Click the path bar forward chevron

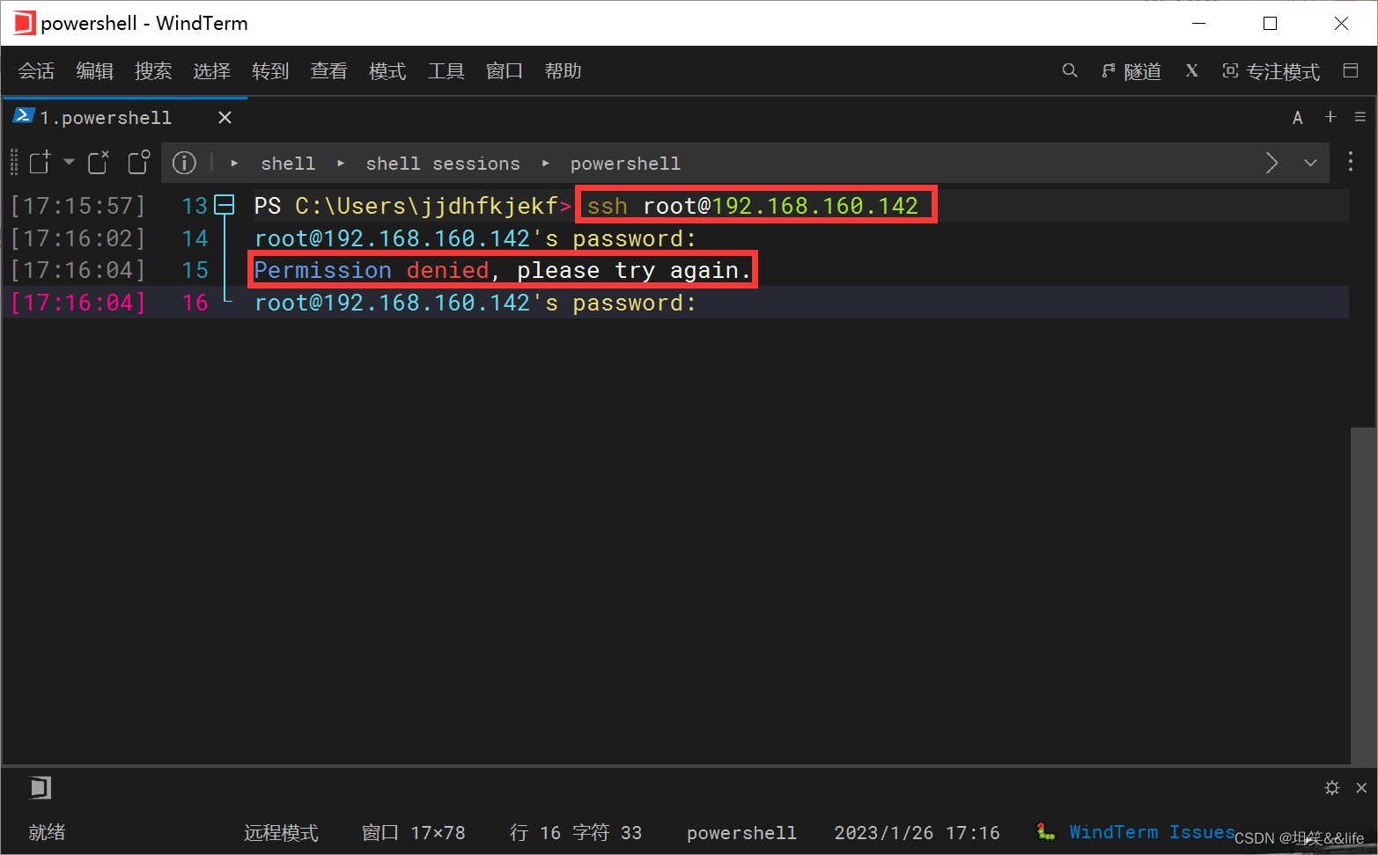1271,163
